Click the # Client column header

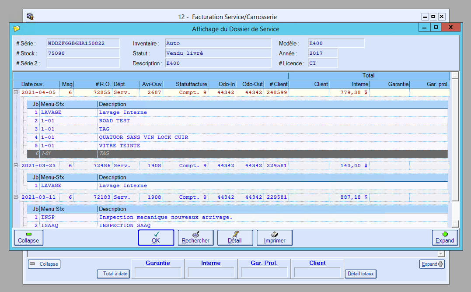pos(276,84)
